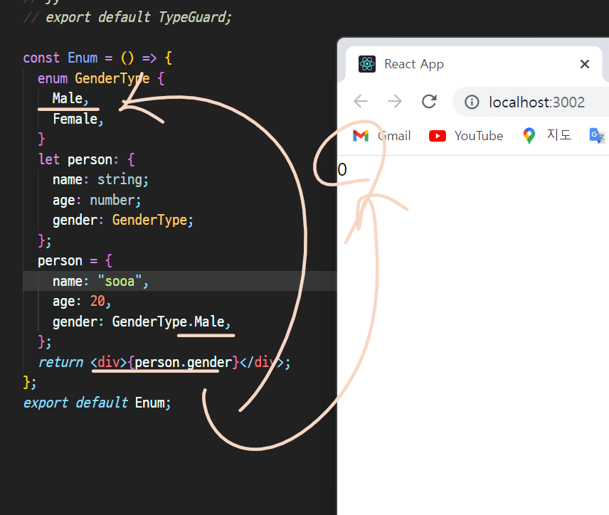
Task: Open the Google Translate bookmark icon
Action: point(597,136)
